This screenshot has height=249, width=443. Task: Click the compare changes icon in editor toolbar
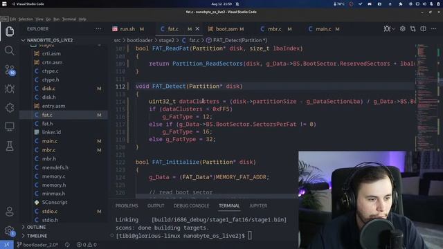[x=413, y=29]
